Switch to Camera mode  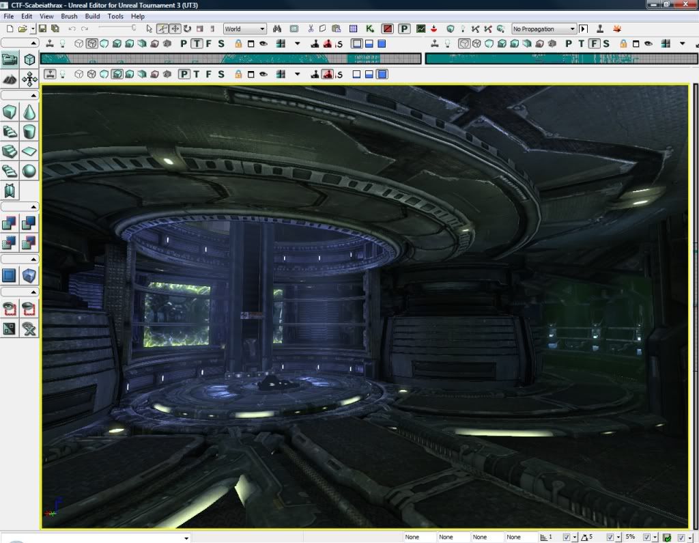(x=10, y=59)
